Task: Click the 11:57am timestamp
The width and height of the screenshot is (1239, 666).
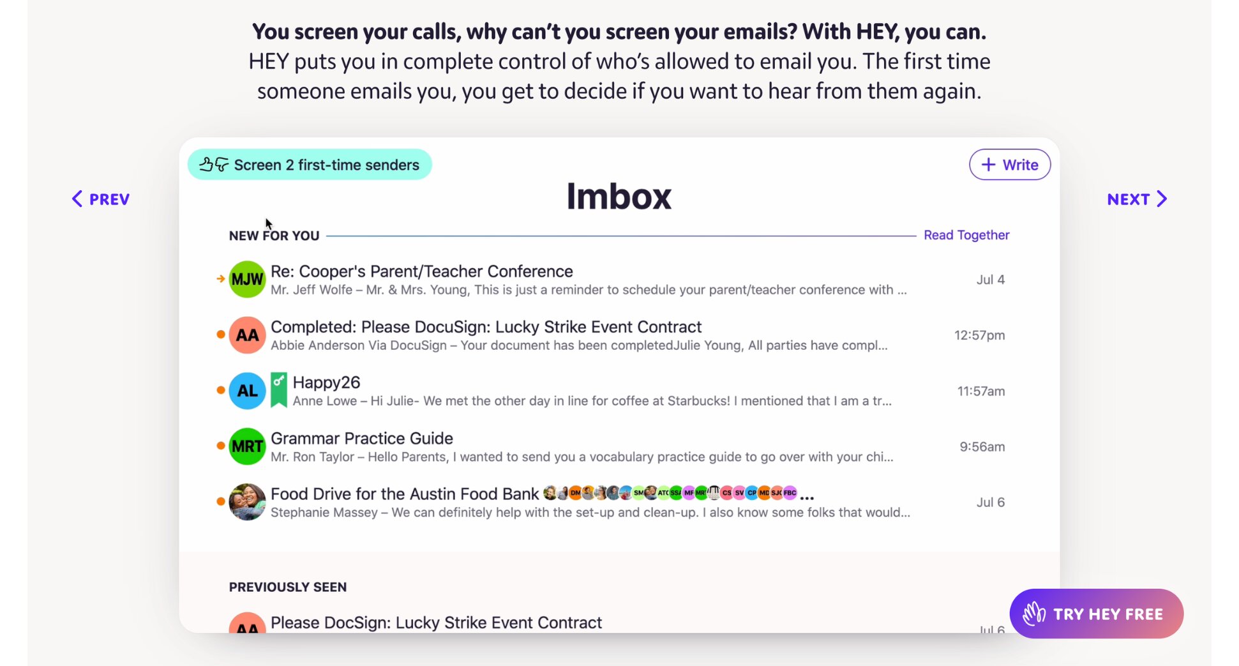Action: pyautogui.click(x=981, y=391)
